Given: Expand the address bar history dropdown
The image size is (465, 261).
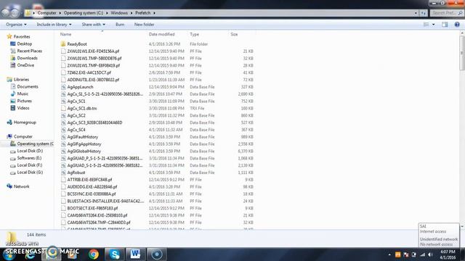Looking at the screenshot, I should click(x=416, y=13).
